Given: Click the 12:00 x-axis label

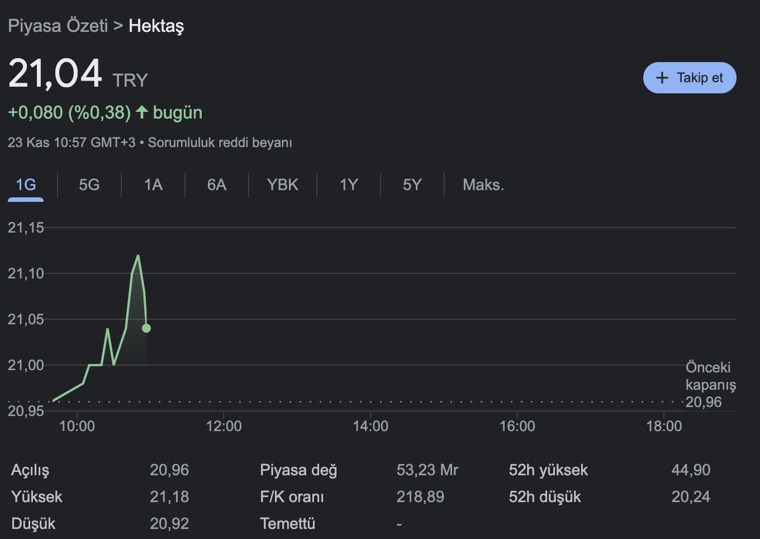Looking at the screenshot, I should tap(224, 426).
